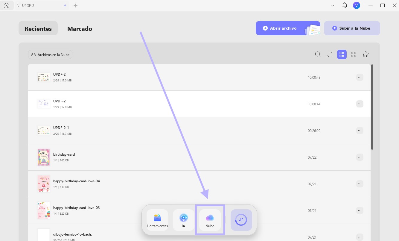The width and height of the screenshot is (399, 241).
Task: Open more options for birthday-card
Action: [x=360, y=157]
